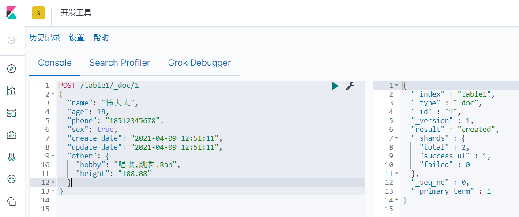The image size is (519, 217).
Task: Collapse response root at line 1
Action: (397, 86)
